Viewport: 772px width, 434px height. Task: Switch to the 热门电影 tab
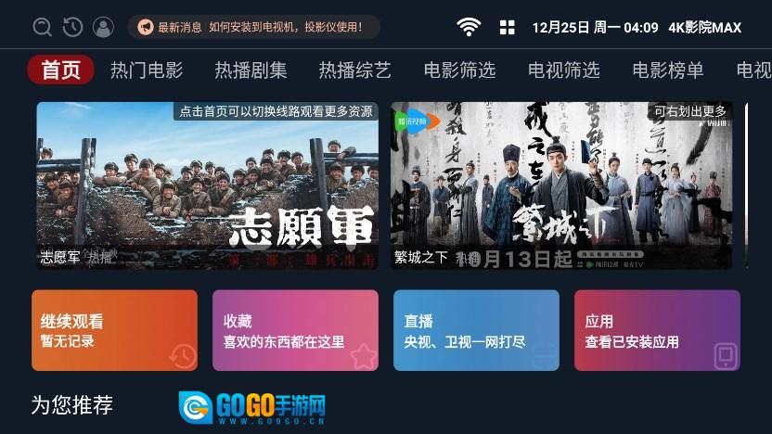click(147, 70)
